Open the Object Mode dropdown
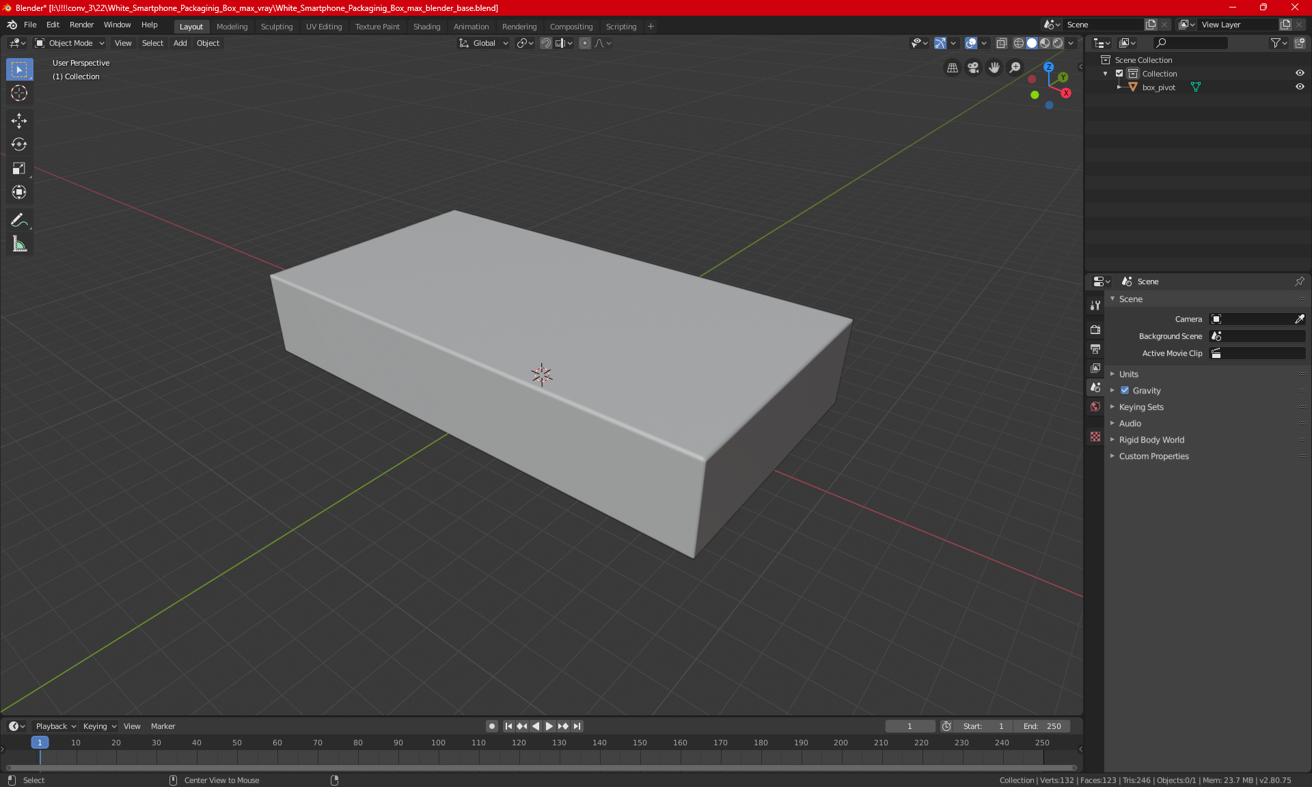This screenshot has height=787, width=1312. (70, 43)
